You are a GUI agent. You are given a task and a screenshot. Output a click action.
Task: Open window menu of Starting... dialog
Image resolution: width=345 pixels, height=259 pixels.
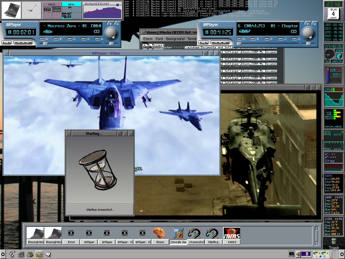[x=69, y=134]
